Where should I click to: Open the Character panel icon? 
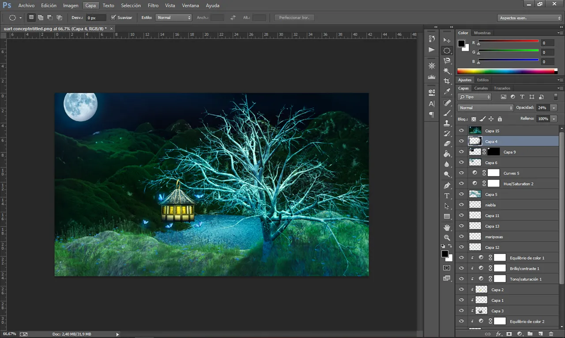[432, 104]
